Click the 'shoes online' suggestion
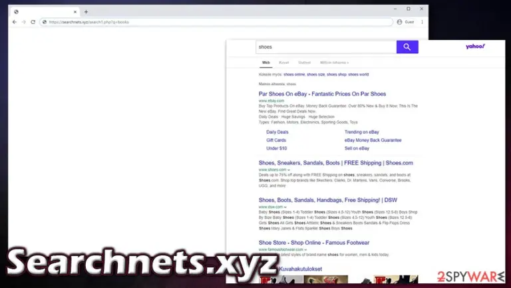 point(294,74)
